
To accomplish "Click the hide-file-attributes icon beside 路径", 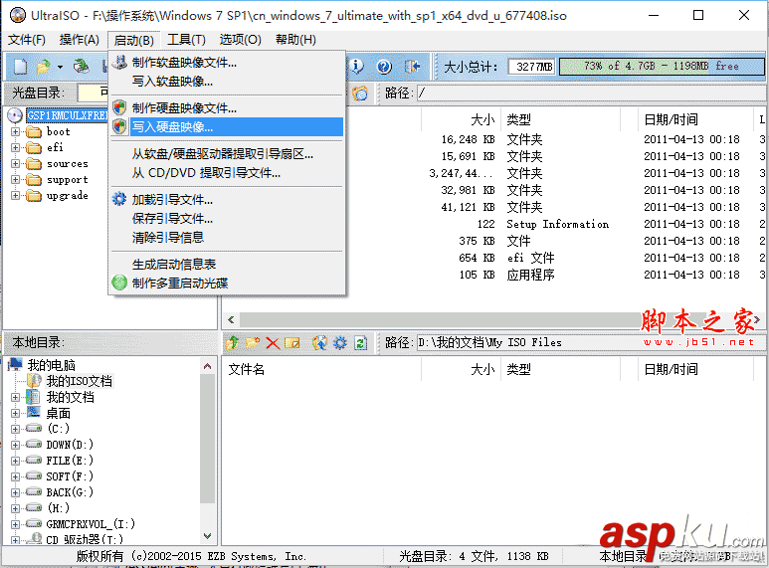I will tap(360, 93).
